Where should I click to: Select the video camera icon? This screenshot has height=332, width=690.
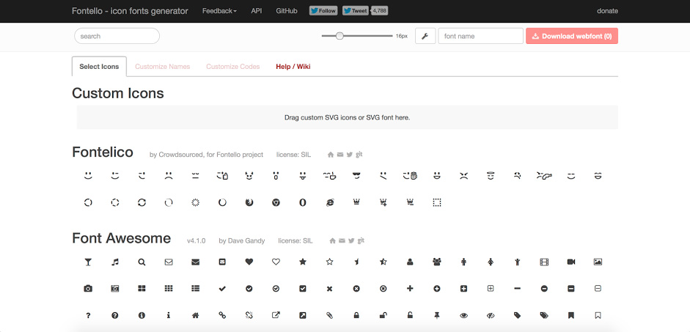pyautogui.click(x=571, y=262)
